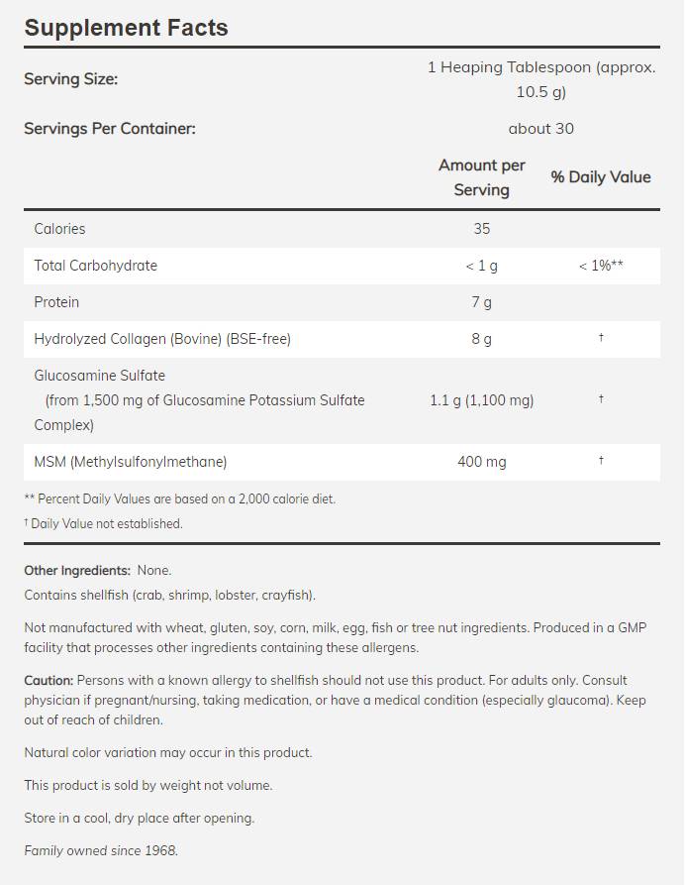Click the Total Carbohydrate row label
Viewport: 685px width, 885px height.
(x=95, y=266)
